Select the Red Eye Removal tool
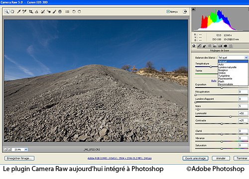The height and width of the screenshot is (179, 249). click(x=49, y=11)
